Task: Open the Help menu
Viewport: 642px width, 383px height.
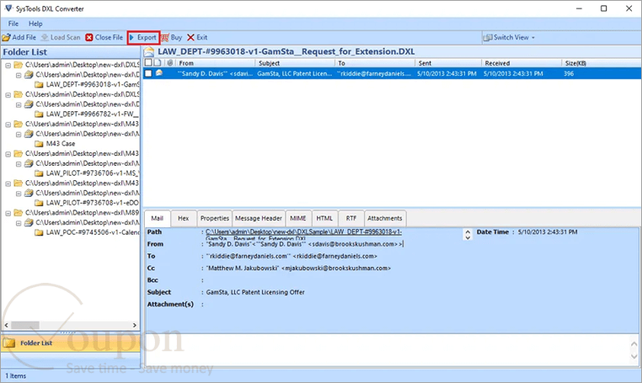Action: (x=35, y=24)
